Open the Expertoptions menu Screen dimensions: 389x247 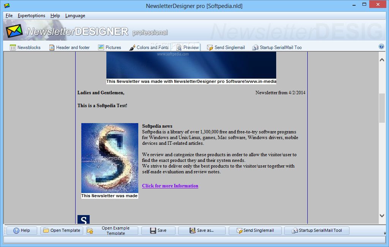point(32,16)
